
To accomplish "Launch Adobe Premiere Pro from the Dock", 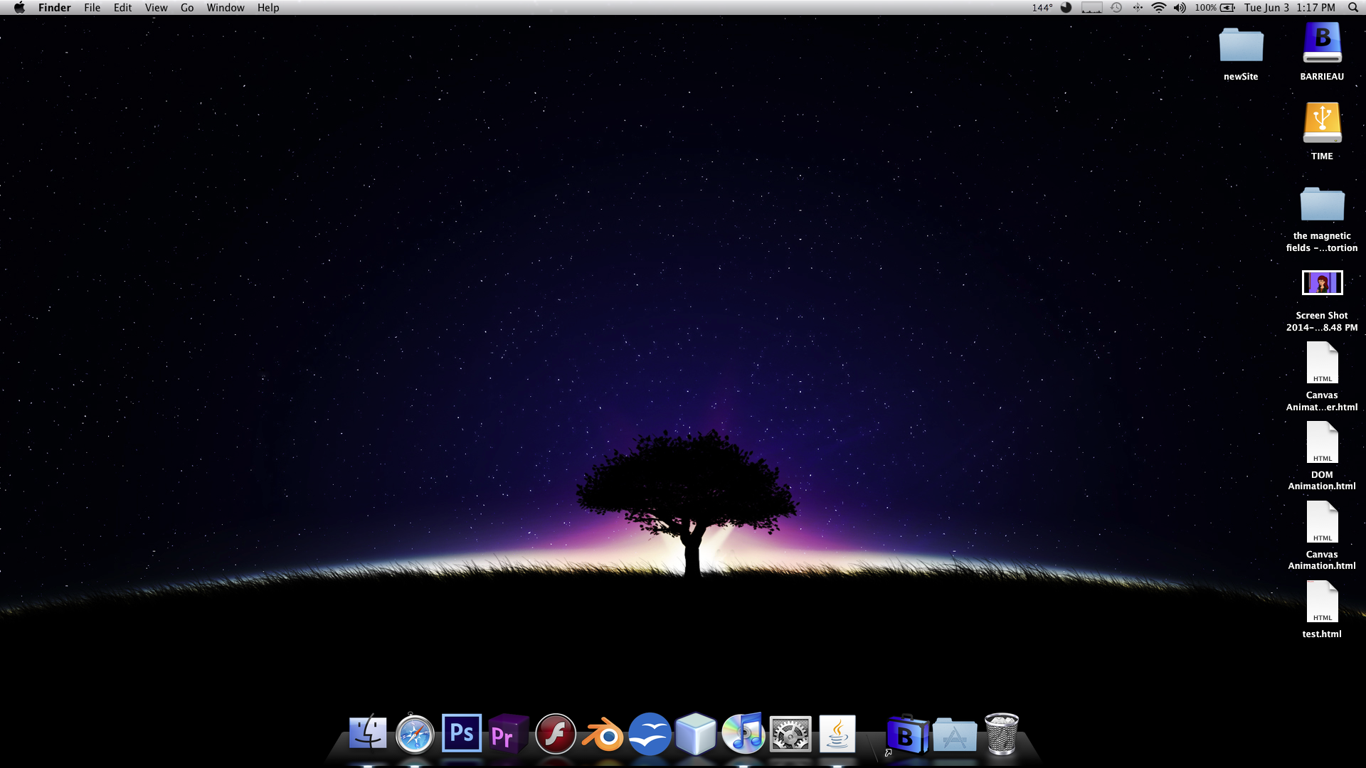I will click(508, 733).
